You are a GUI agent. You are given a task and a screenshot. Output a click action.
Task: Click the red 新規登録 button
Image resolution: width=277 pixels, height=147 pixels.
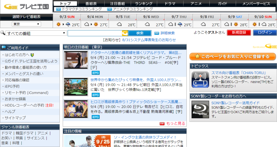pyautogui.click(x=239, y=32)
